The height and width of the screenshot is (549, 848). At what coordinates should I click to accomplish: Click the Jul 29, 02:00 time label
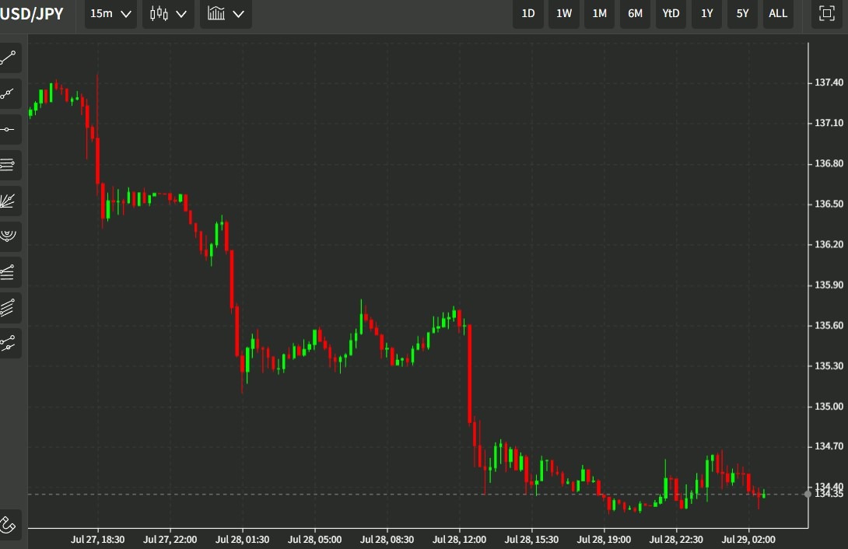[748, 539]
